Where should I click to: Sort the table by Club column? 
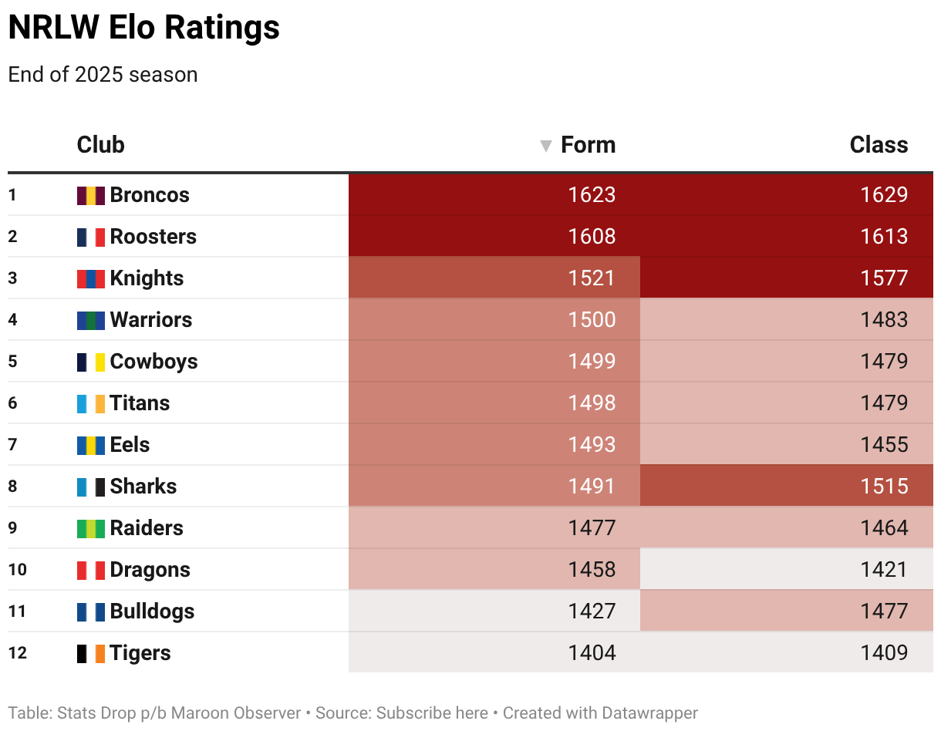pyautogui.click(x=100, y=145)
